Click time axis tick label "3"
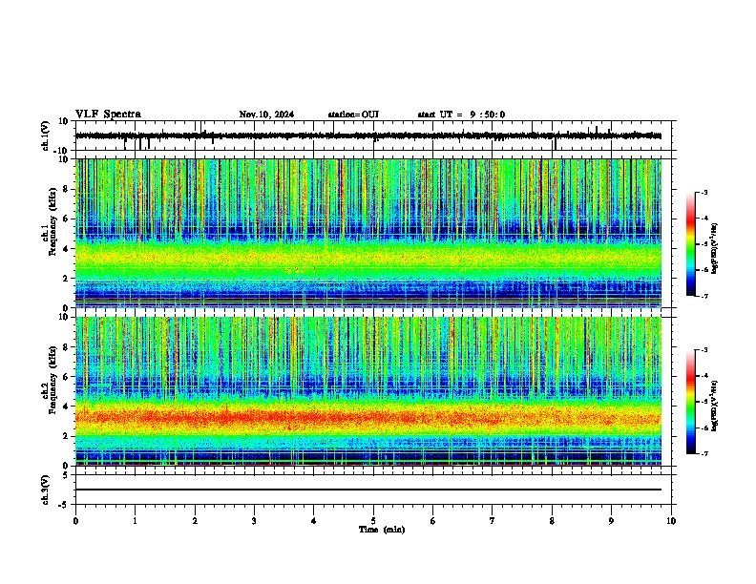Screen dimensions: 756x584 click(254, 521)
